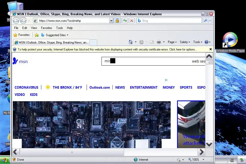This screenshot has width=246, height=164.
Task: Click the horizontal scrollbar left arrow
Action: pos(16,152)
